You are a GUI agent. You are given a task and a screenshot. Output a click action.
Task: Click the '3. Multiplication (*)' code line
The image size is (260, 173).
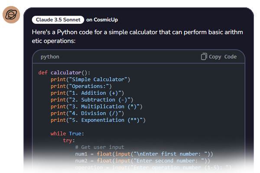96,106
